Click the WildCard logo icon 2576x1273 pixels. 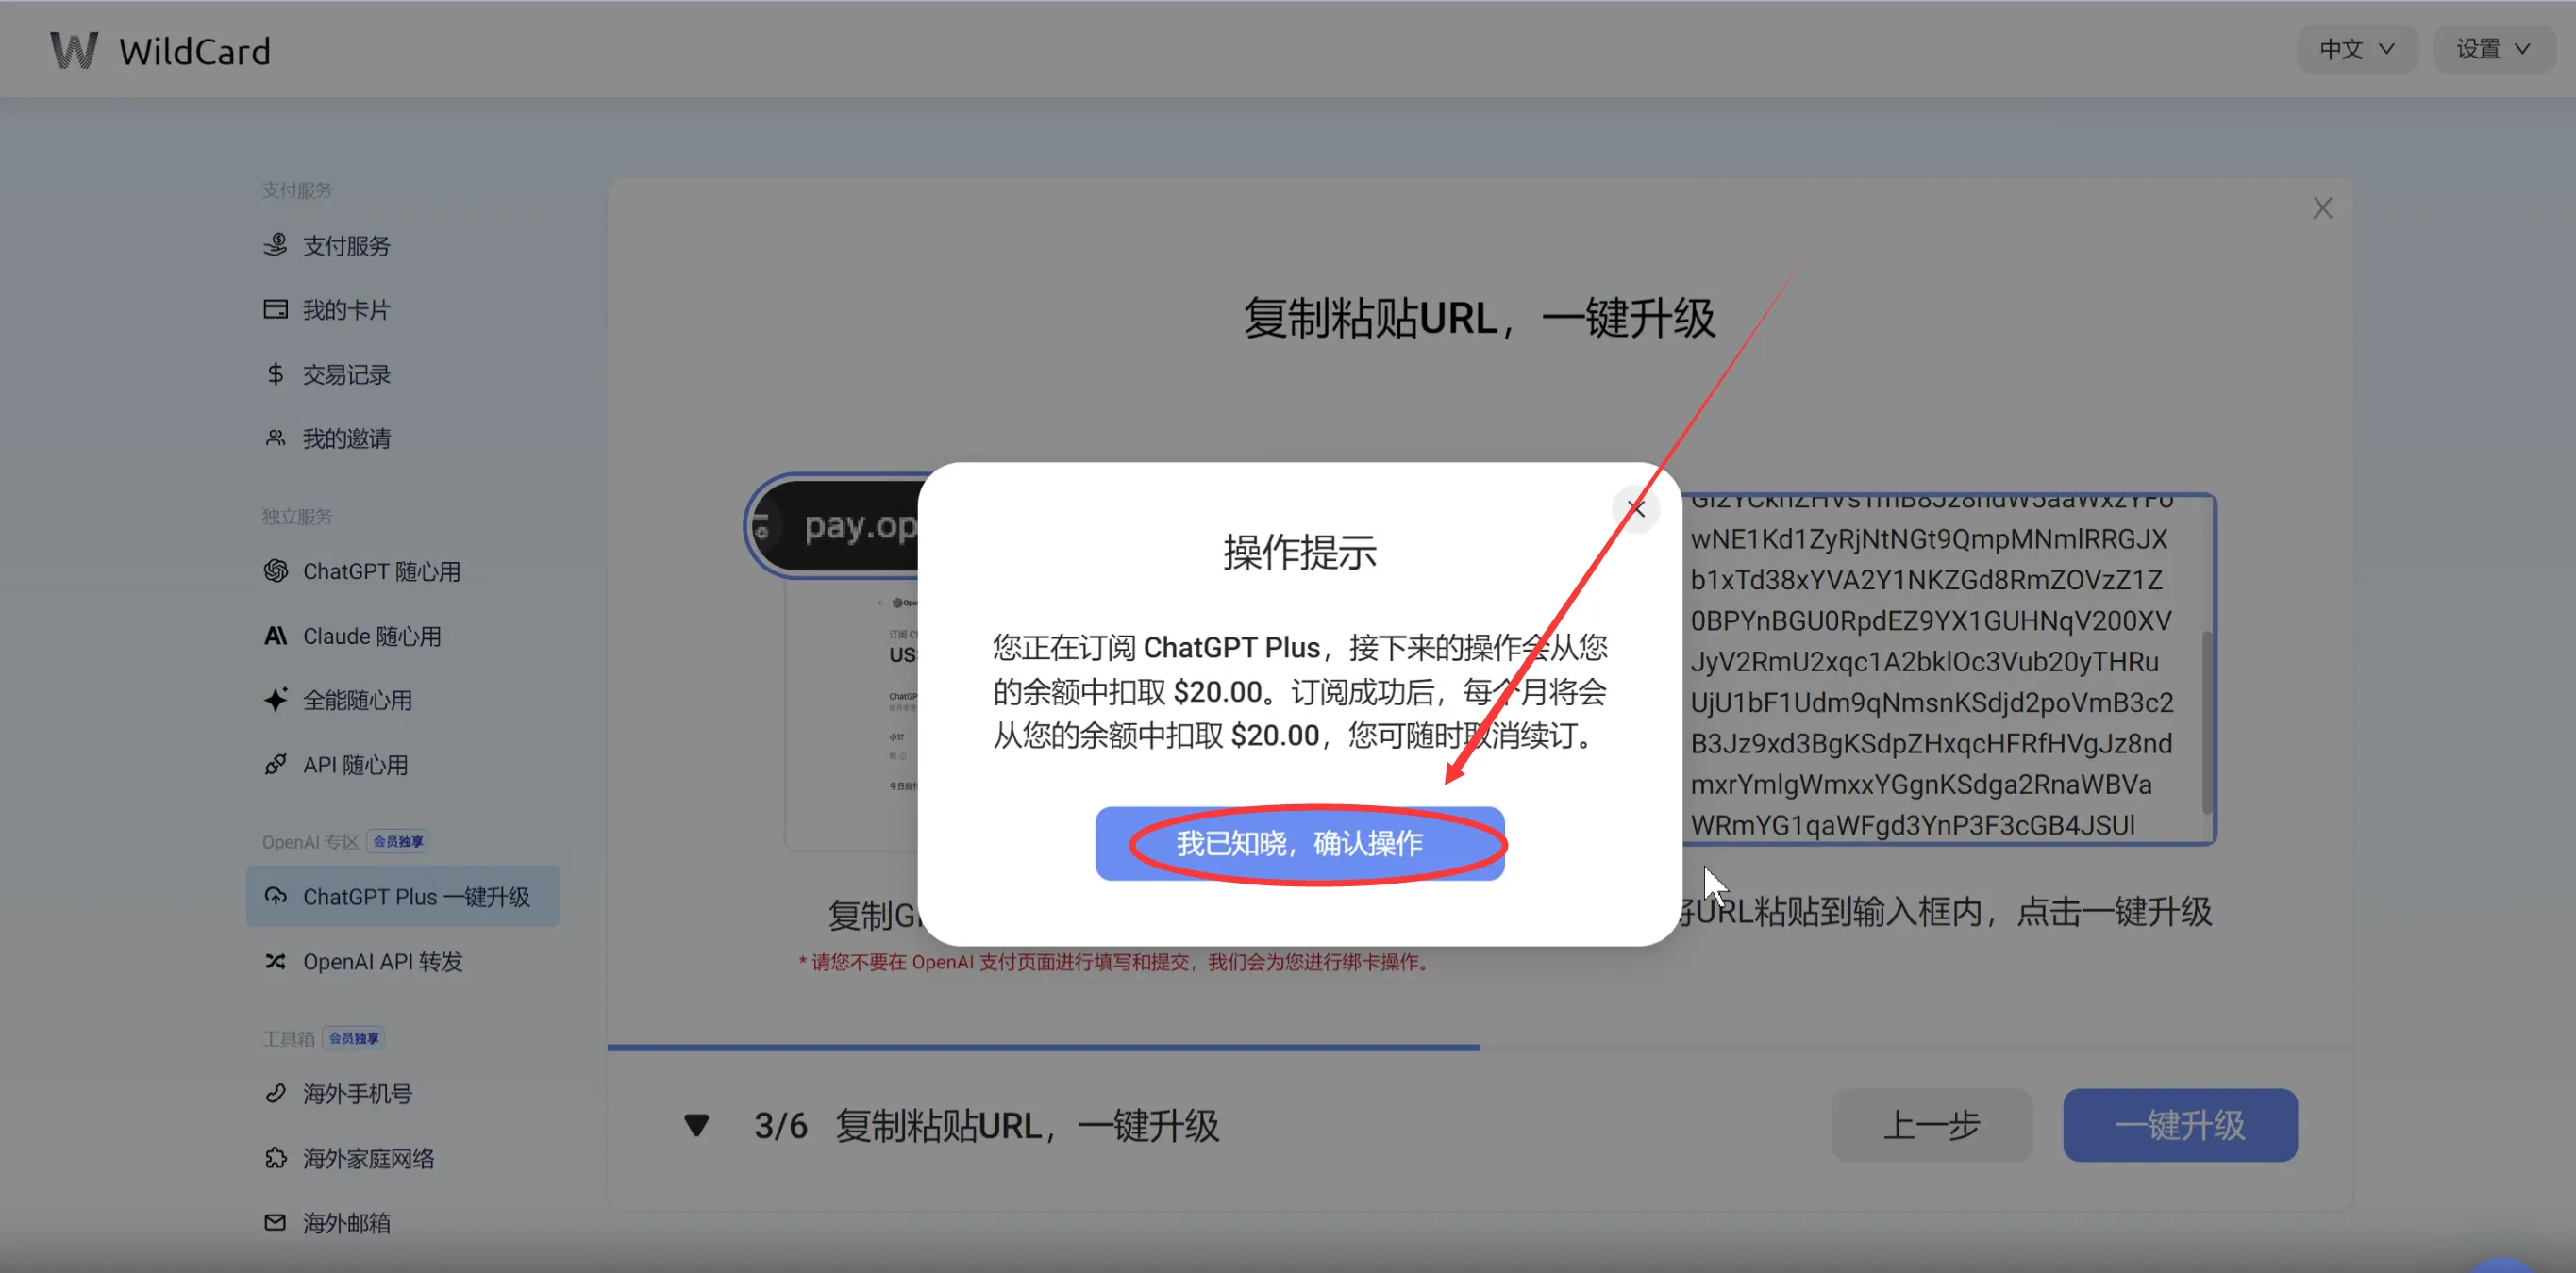pos(74,50)
